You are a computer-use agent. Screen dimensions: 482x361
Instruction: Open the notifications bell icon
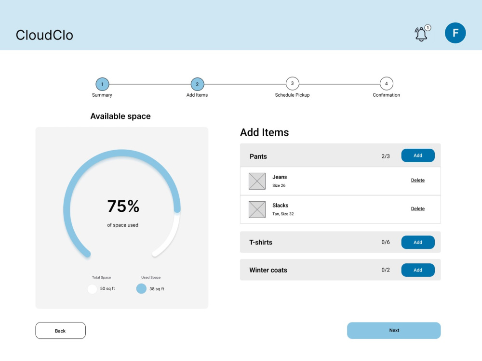421,34
